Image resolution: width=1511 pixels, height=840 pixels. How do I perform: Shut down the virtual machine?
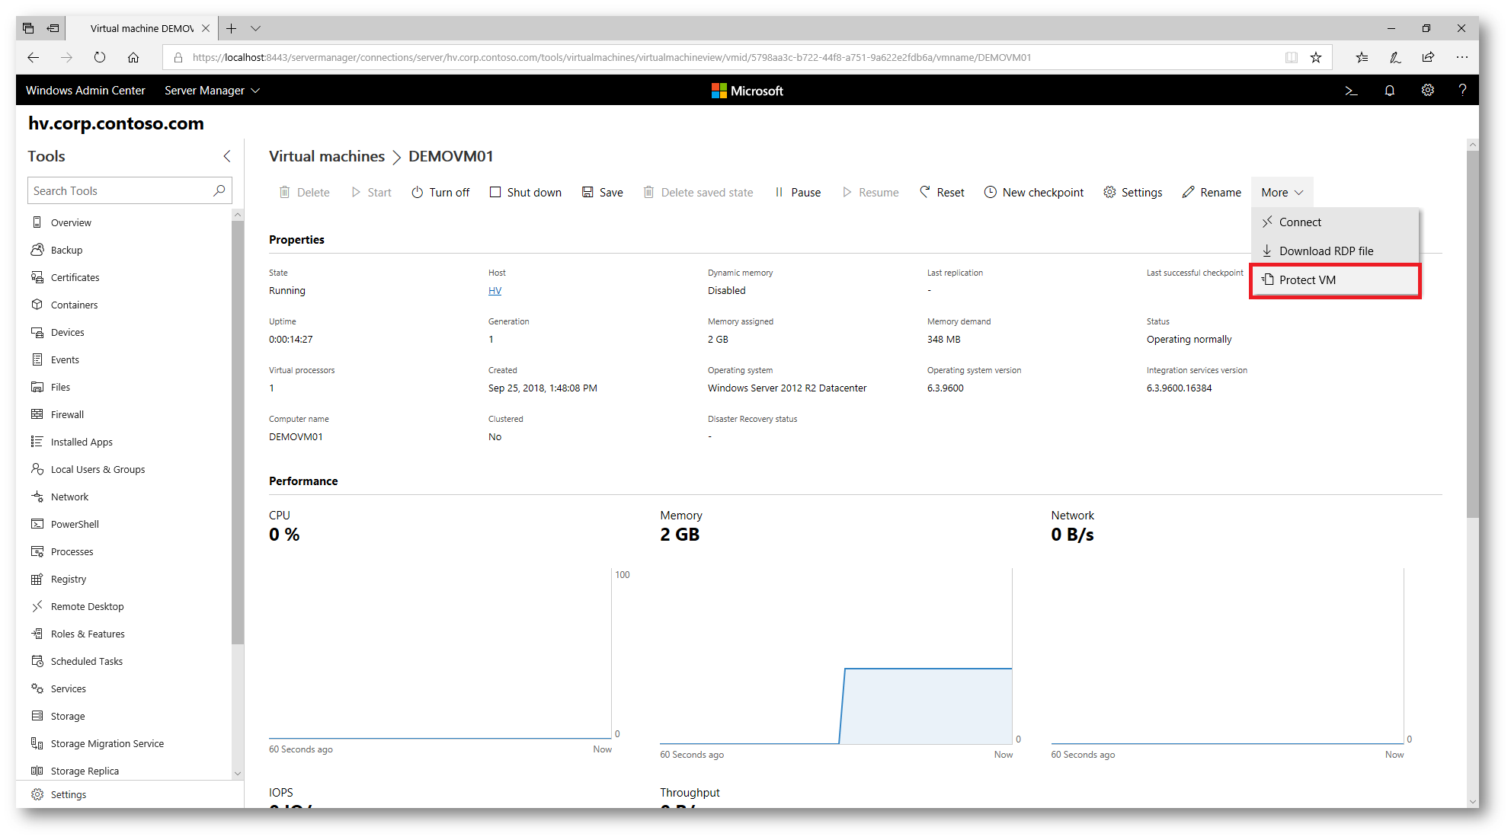pos(526,193)
